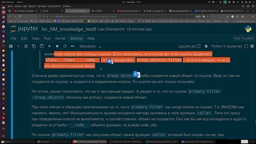Open the Django bookmarks folder
The width and height of the screenshot is (256, 144).
tap(174, 21)
